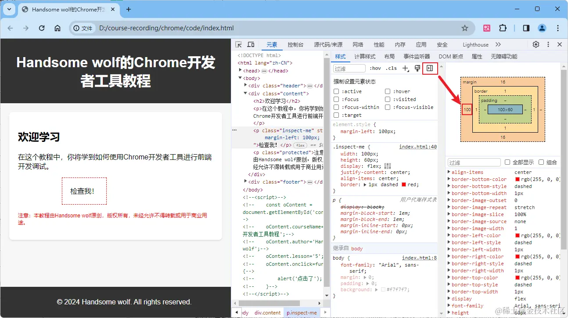Expand the align-items computed property
The width and height of the screenshot is (568, 318).
pyautogui.click(x=449, y=172)
